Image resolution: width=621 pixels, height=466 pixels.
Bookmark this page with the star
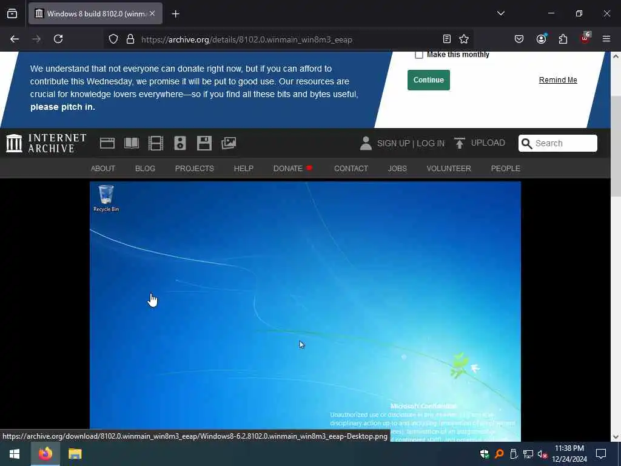464,39
